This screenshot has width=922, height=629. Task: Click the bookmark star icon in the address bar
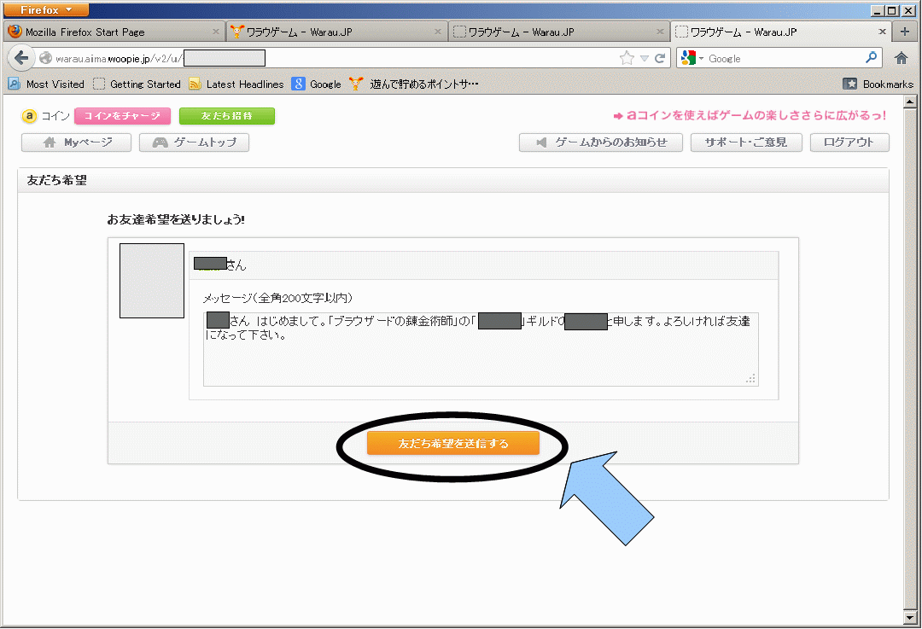click(627, 58)
